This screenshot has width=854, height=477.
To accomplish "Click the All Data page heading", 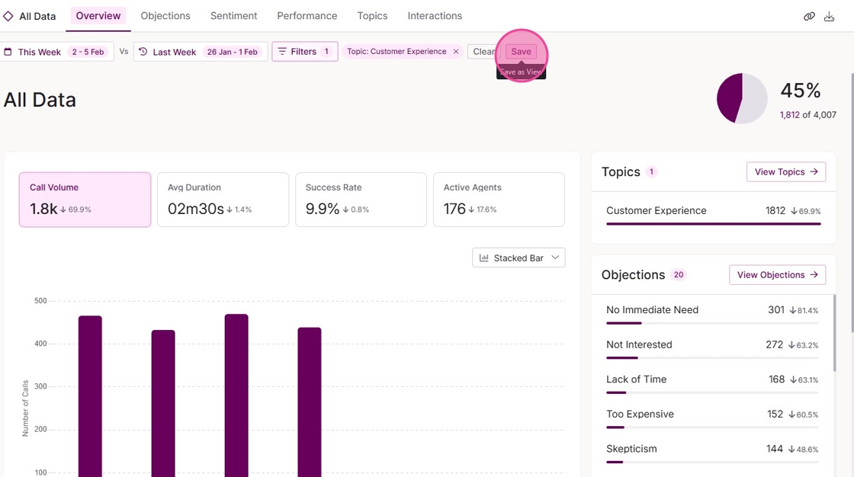I will pyautogui.click(x=40, y=100).
